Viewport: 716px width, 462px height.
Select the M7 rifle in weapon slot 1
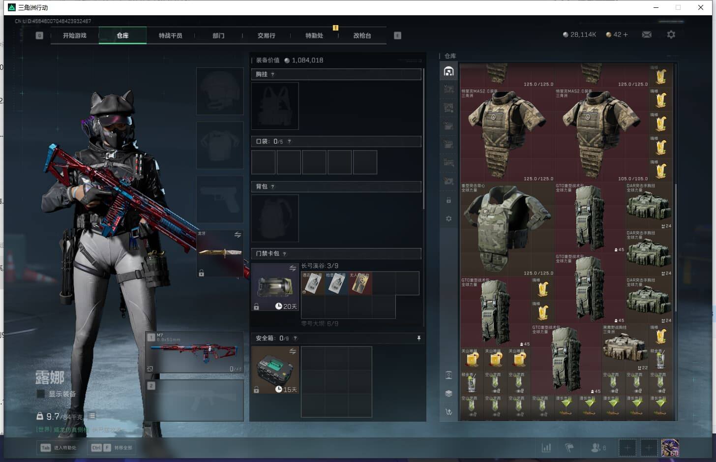(x=195, y=352)
